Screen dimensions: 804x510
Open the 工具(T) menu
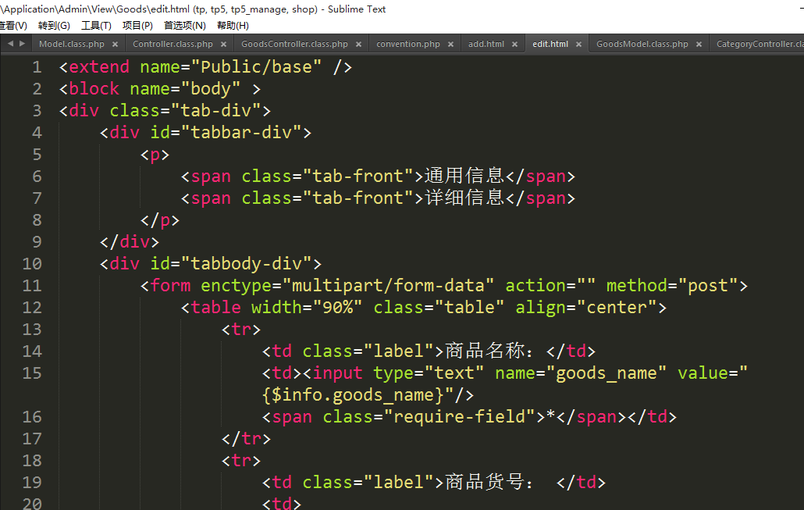[x=96, y=26]
